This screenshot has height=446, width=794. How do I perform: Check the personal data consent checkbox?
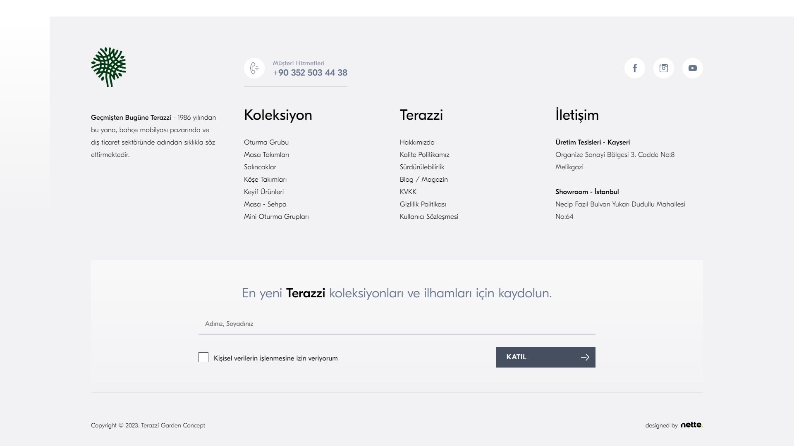tap(203, 357)
